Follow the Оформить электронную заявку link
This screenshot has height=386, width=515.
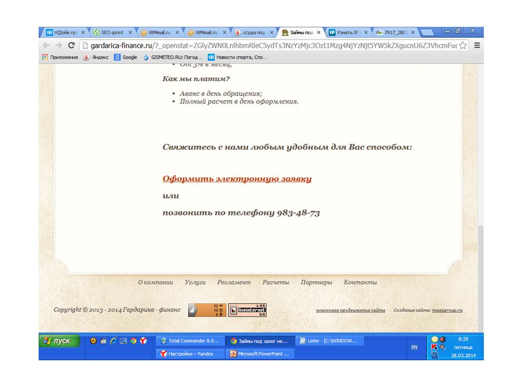237,179
